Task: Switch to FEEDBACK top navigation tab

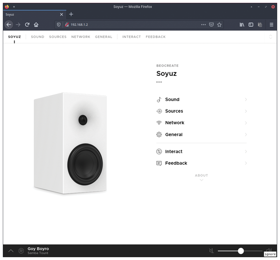Action: point(155,37)
